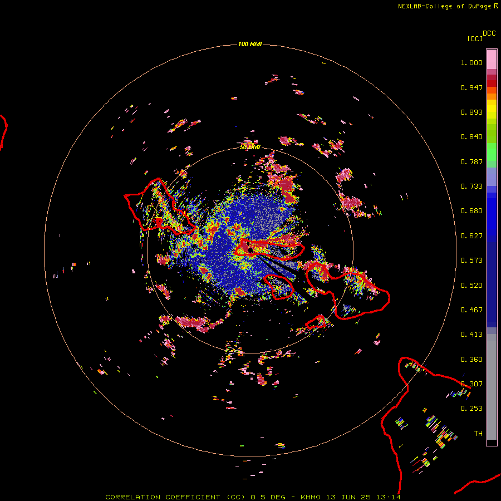Pick the light pink swatch at the top of the color bar
501x501 pixels.
click(x=492, y=60)
